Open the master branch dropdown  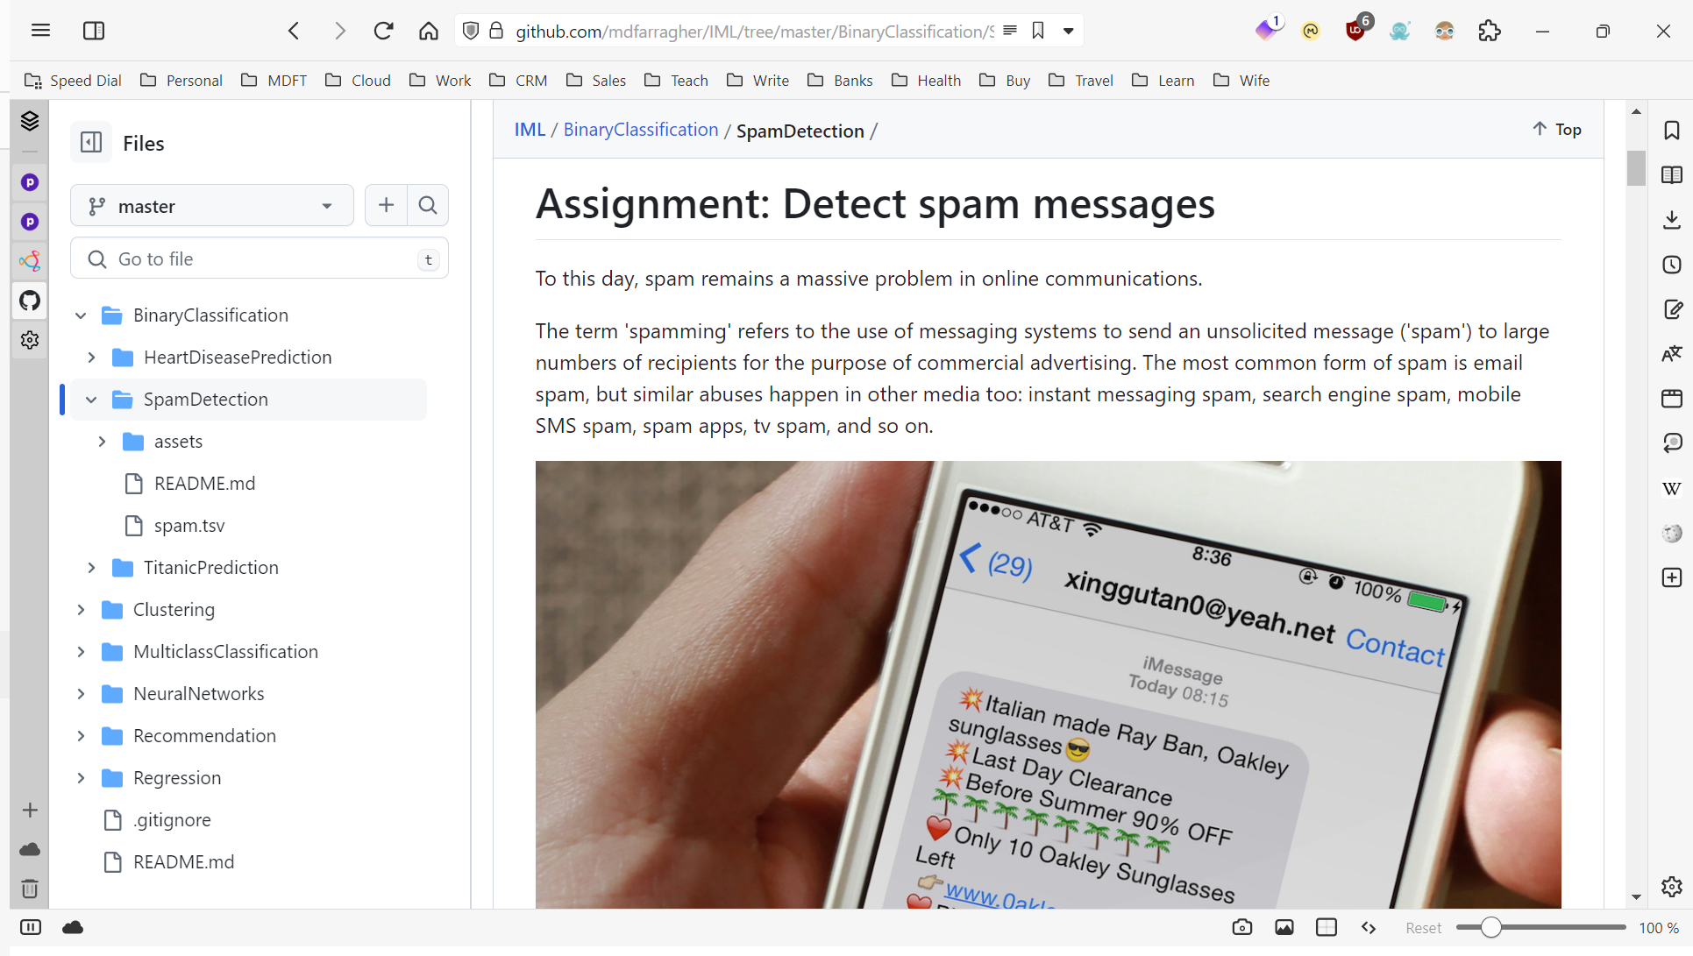pos(211,206)
